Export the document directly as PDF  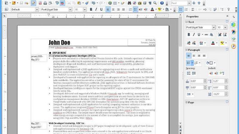[x=40, y=3]
